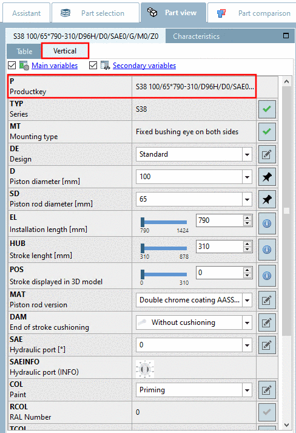Click the scrollbar down arrow
Screen dimensions: 296x433
point(287,424)
